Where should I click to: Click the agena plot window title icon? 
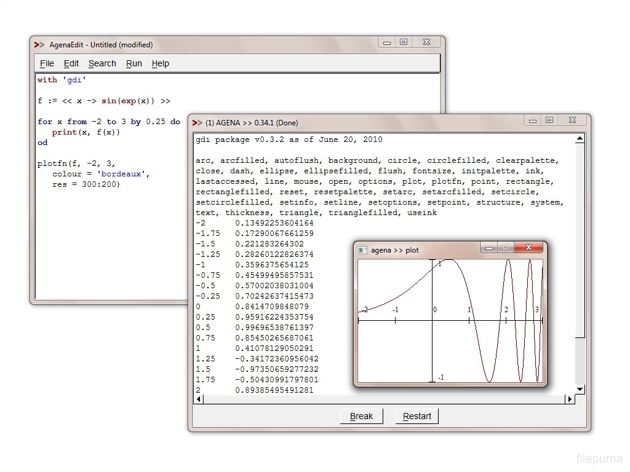point(363,250)
